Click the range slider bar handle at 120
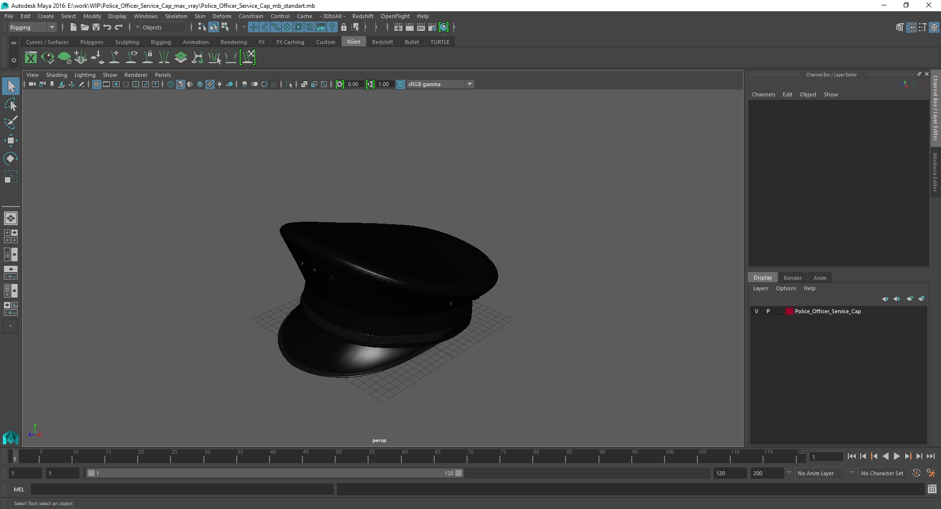This screenshot has width=941, height=509. coord(458,473)
